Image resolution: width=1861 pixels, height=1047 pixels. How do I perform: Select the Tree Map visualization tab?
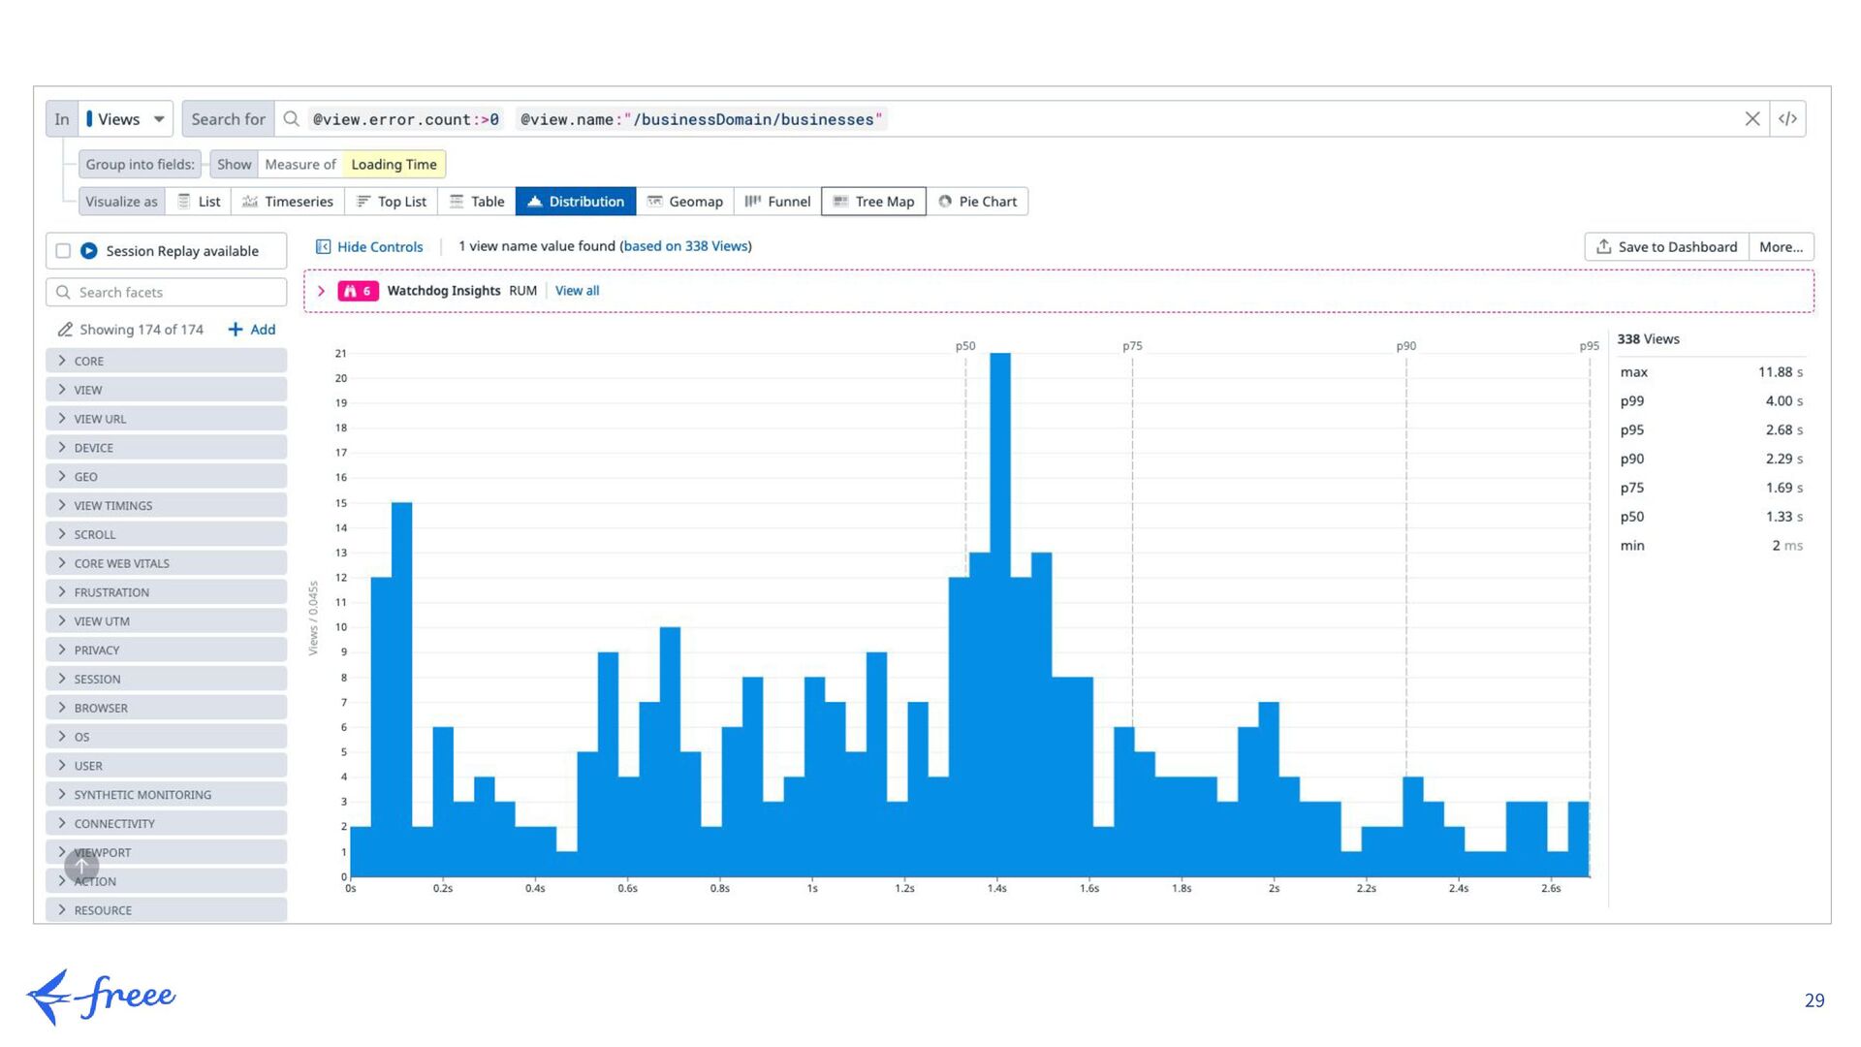coord(873,202)
